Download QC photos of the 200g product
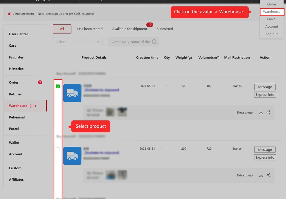This screenshot has height=199, width=286. pyautogui.click(x=261, y=175)
